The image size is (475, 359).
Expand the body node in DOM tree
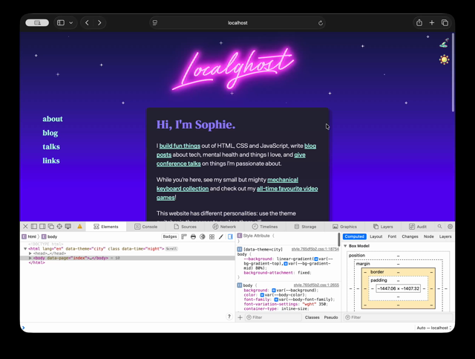tap(30, 258)
